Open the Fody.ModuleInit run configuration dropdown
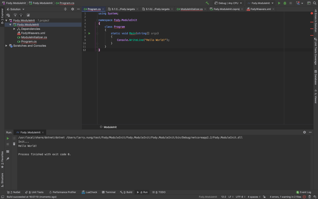Screen dimensions: 318x199 click(x=261, y=3)
